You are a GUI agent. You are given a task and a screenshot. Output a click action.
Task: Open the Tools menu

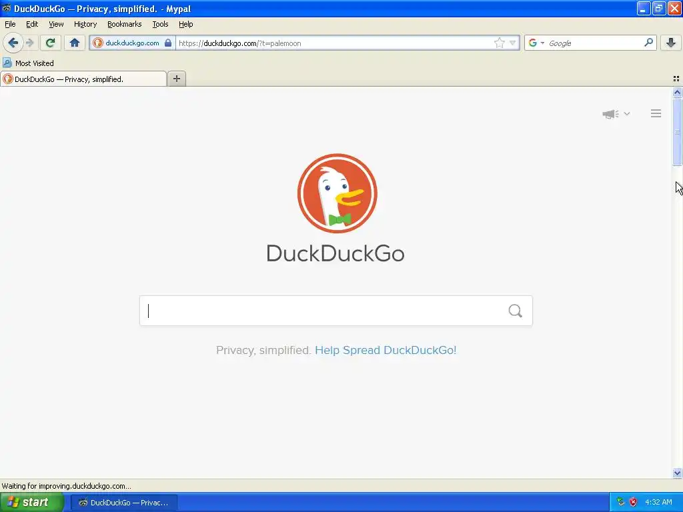(x=160, y=25)
